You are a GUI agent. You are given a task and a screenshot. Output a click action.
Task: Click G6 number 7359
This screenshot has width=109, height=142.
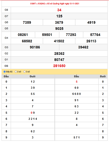[x=27, y=22]
